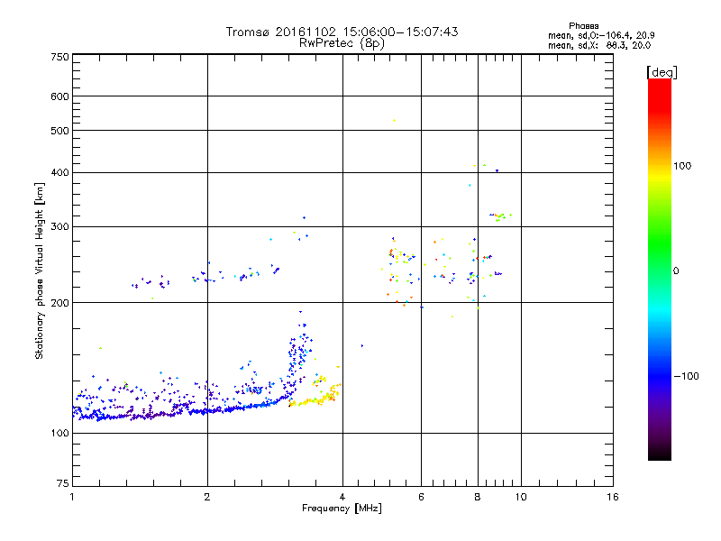The width and height of the screenshot is (721, 541).
Task: Click the 'Phases' header label
Action: pyautogui.click(x=583, y=26)
